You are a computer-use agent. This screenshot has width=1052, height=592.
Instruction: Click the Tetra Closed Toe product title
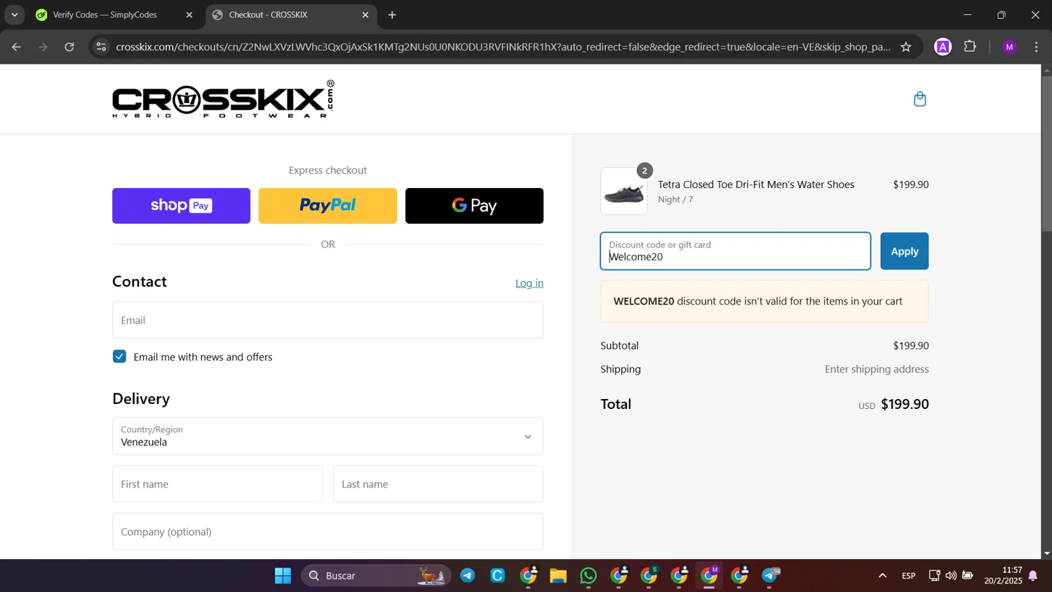(x=756, y=184)
